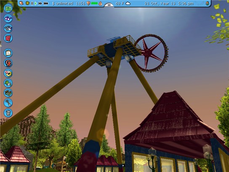Select the trash can delete tool
Screen dimensions: 229x172
pyautogui.click(x=8, y=113)
